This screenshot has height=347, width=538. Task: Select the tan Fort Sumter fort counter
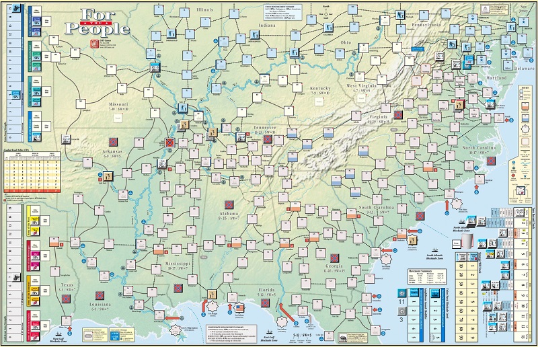click(412, 240)
